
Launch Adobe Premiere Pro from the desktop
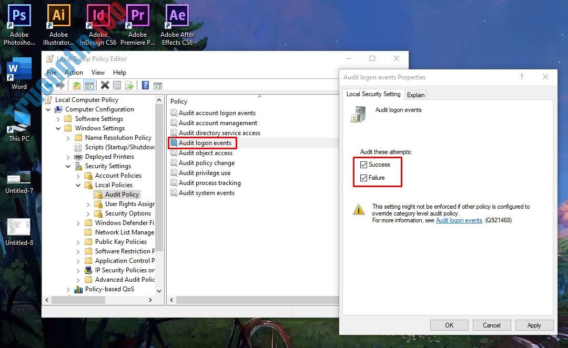coord(137,15)
